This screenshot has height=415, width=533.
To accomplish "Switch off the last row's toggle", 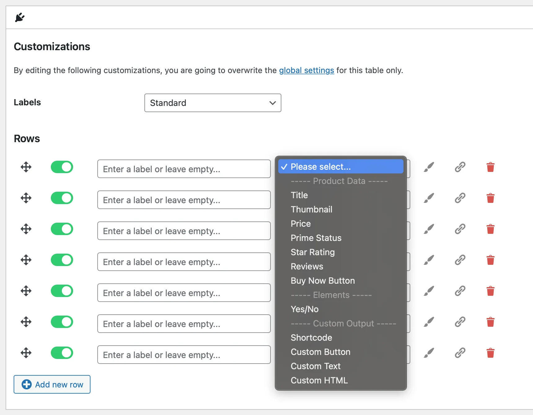I will point(62,353).
